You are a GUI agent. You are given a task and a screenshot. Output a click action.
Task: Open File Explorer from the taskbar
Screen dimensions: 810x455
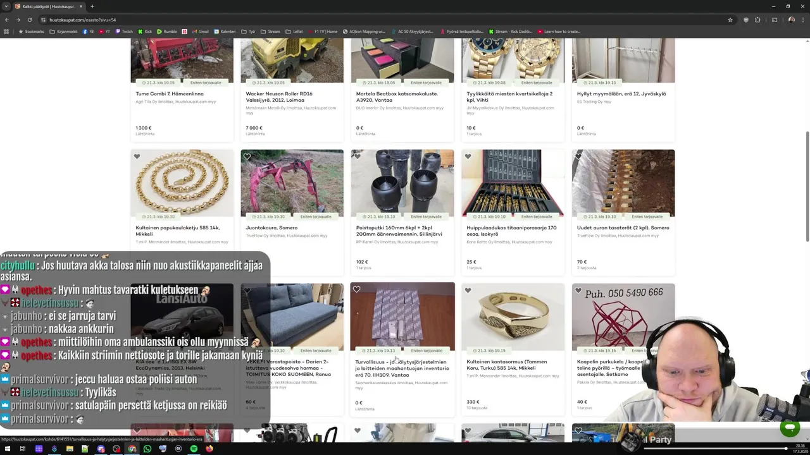pos(70,449)
